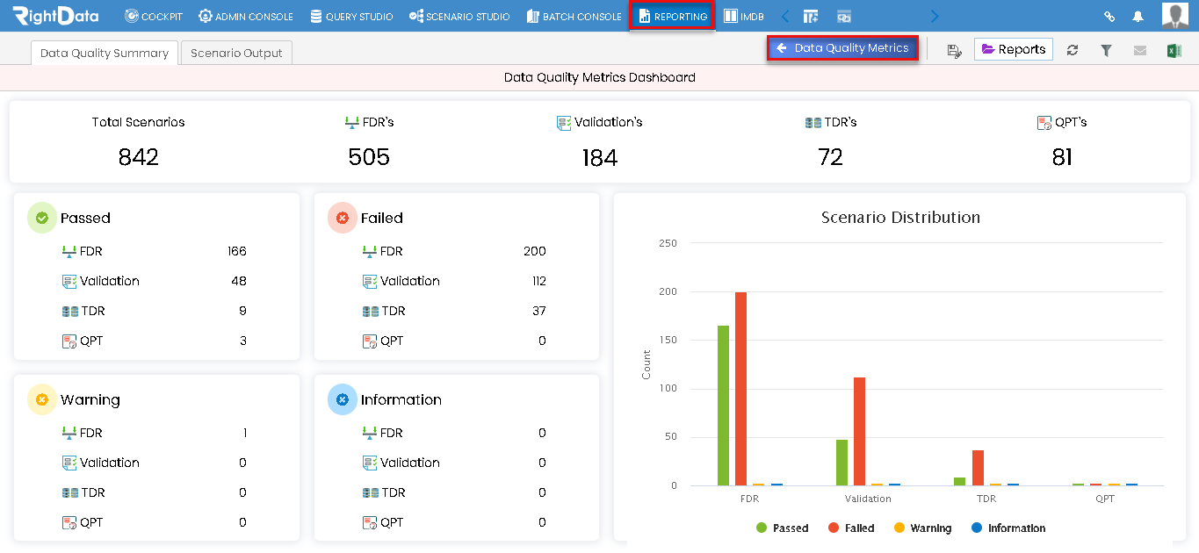The width and height of the screenshot is (1199, 553).
Task: Toggle Warning series in the chart legend
Action: tap(922, 528)
